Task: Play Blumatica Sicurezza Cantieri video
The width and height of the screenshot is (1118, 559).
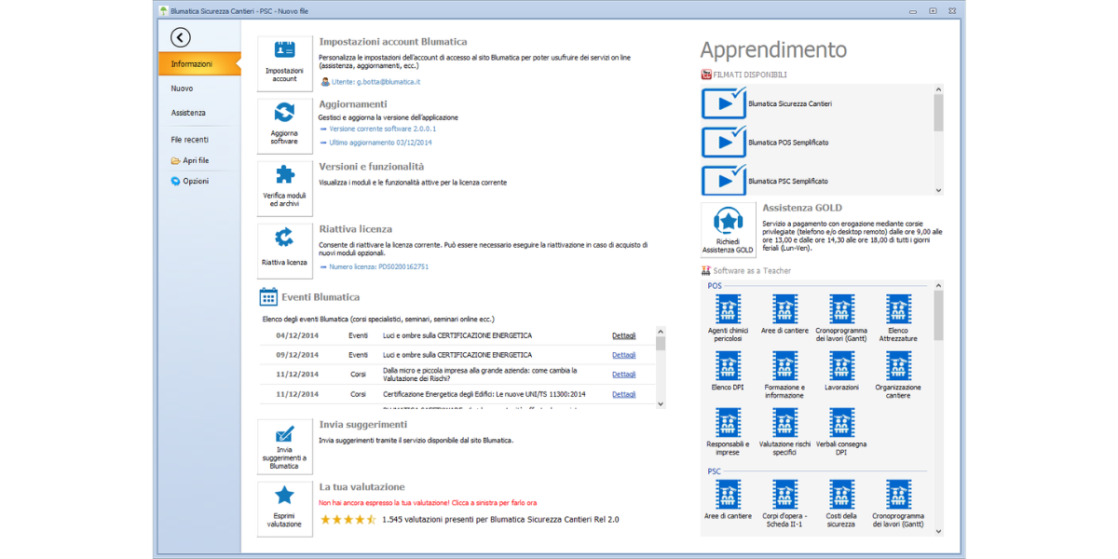Action: tap(724, 103)
